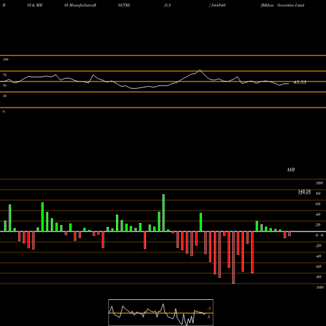Click the 'SI & MR' header label
Image resolution: width=326 pixels, height=326 pixels.
[35, 5]
